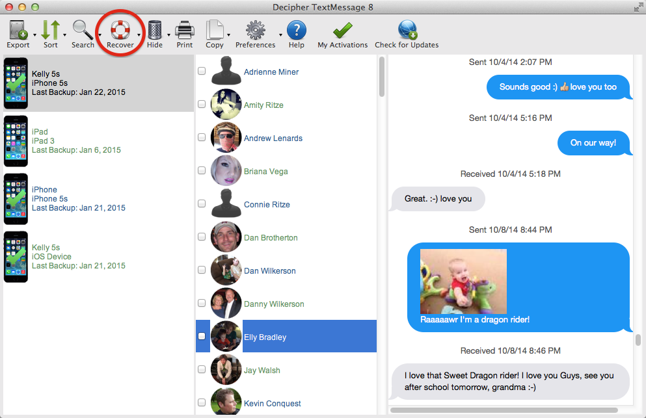The width and height of the screenshot is (646, 418).
Task: Click the Export toolbar icon
Action: click(18, 30)
